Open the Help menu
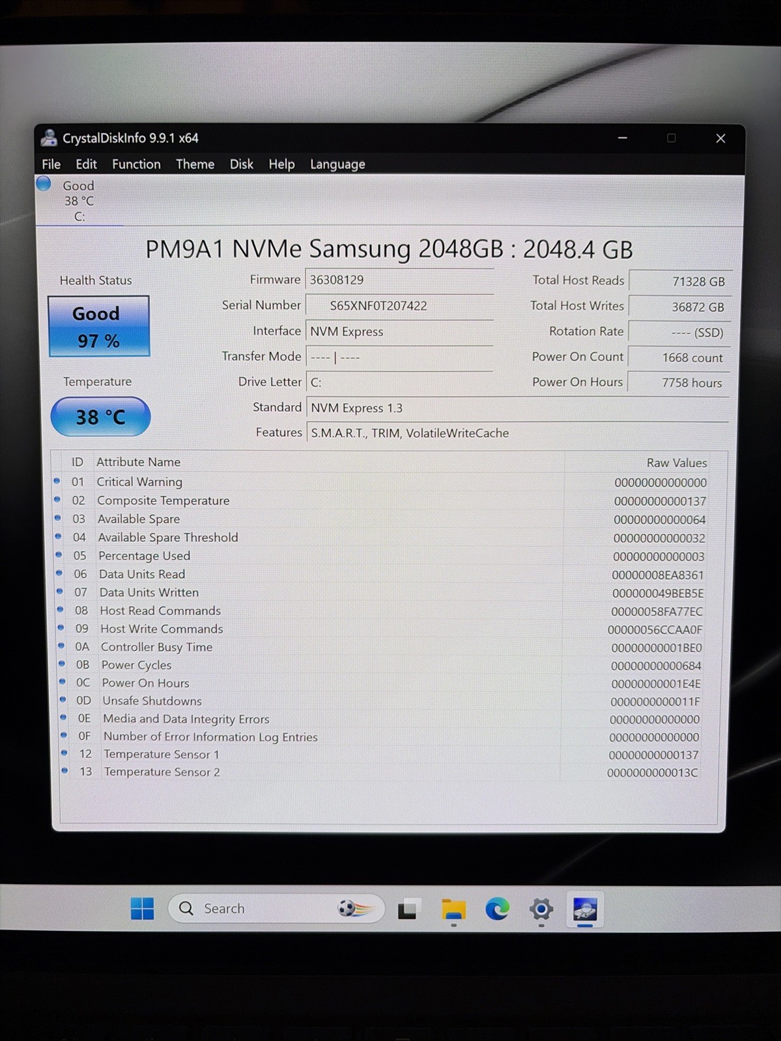This screenshot has width=781, height=1041. click(x=281, y=164)
